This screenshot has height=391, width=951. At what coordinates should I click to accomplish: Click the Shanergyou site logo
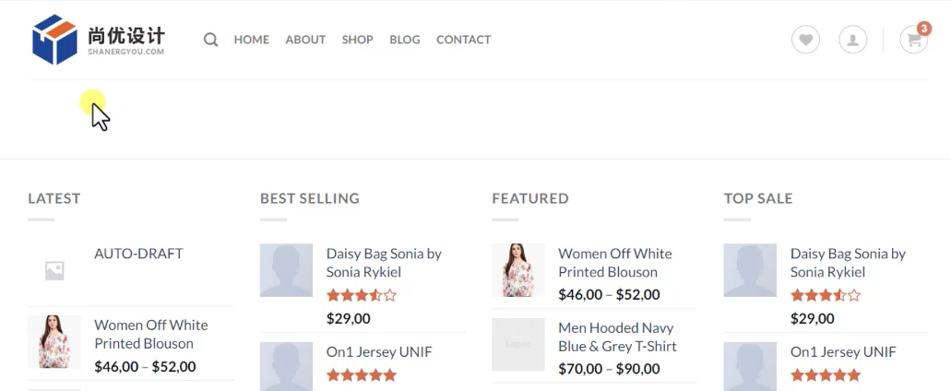click(98, 40)
